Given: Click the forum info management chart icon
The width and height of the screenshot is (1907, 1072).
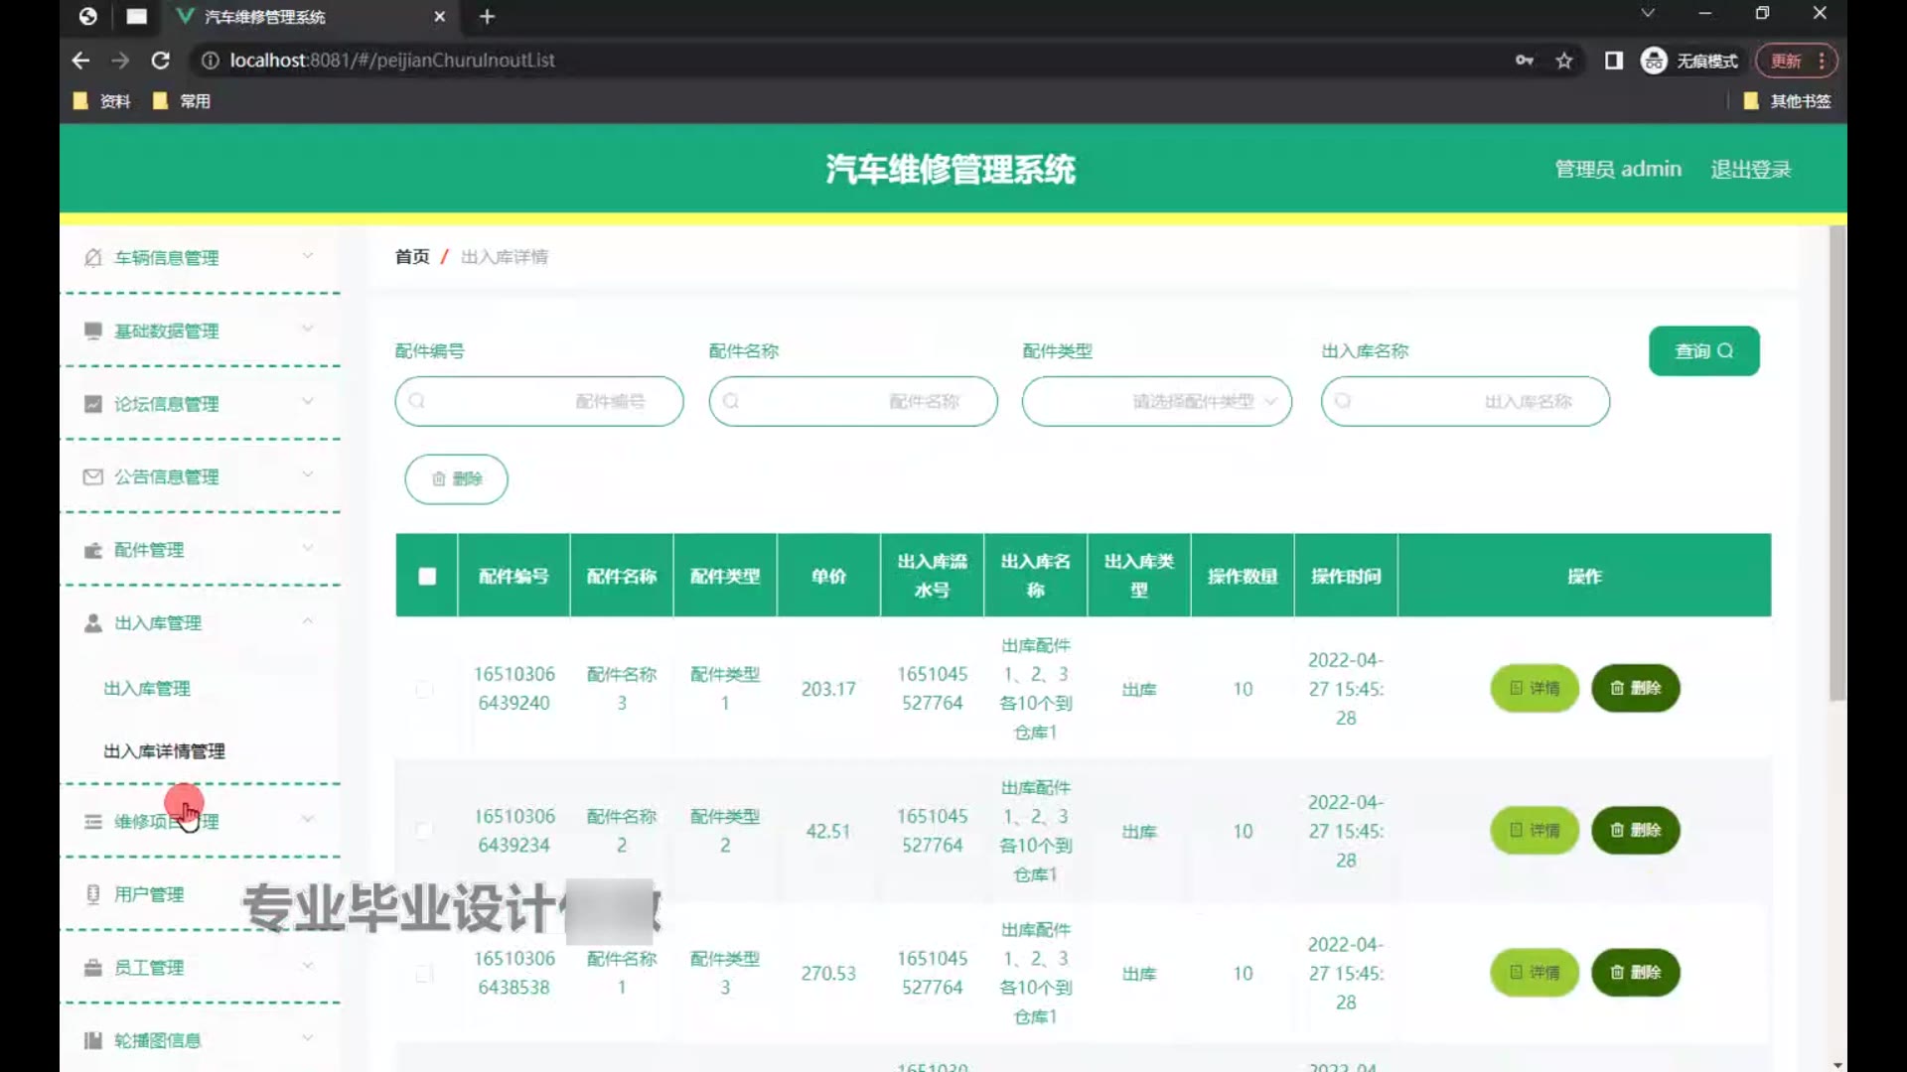Looking at the screenshot, I should pos(93,404).
